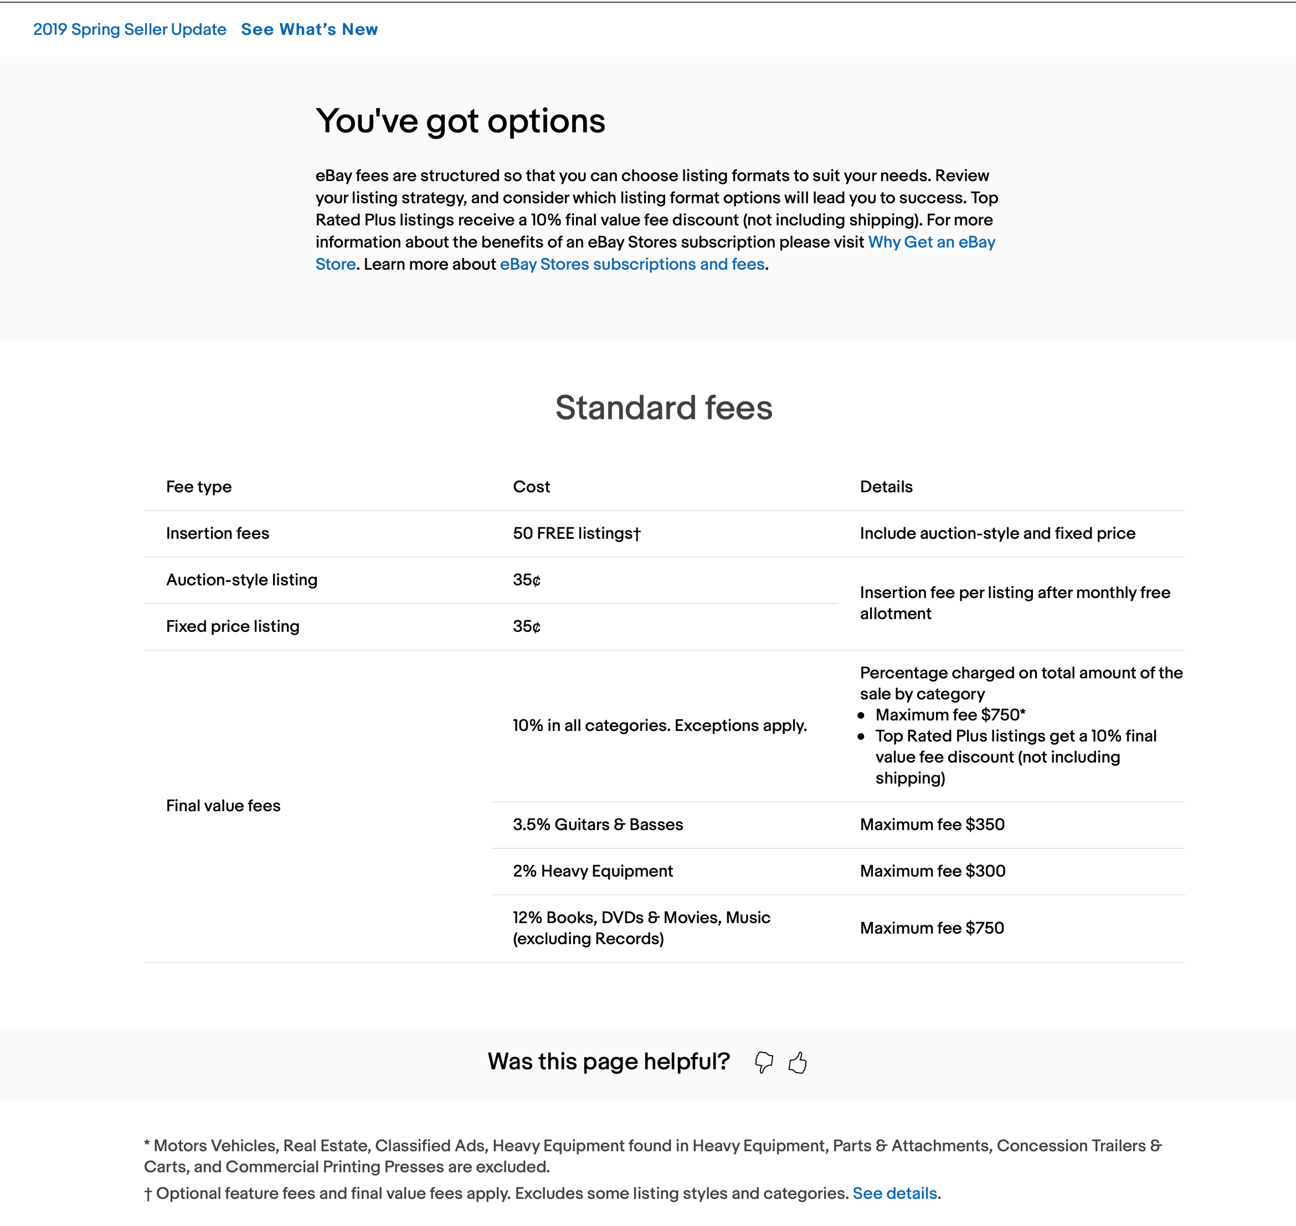Click Percentage charged on total amount text

tap(1021, 683)
